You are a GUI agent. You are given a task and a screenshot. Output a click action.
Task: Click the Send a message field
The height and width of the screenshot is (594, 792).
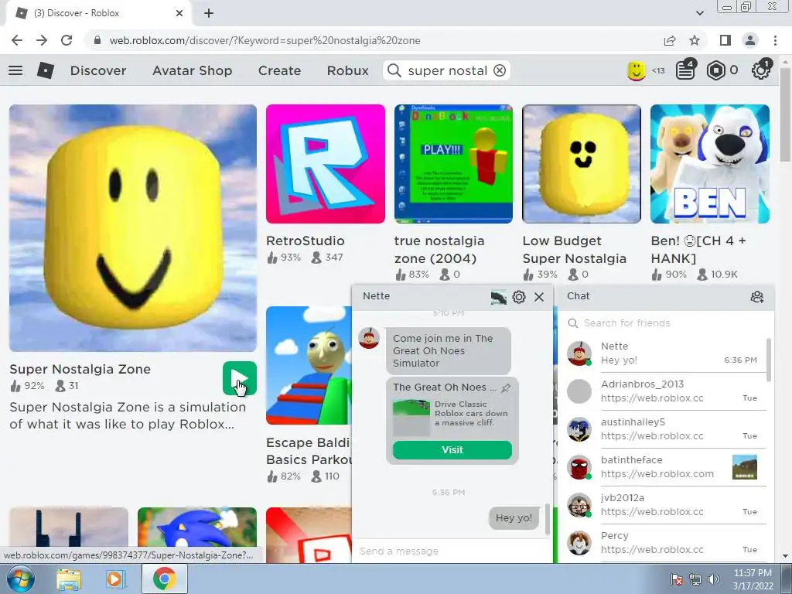coord(451,551)
